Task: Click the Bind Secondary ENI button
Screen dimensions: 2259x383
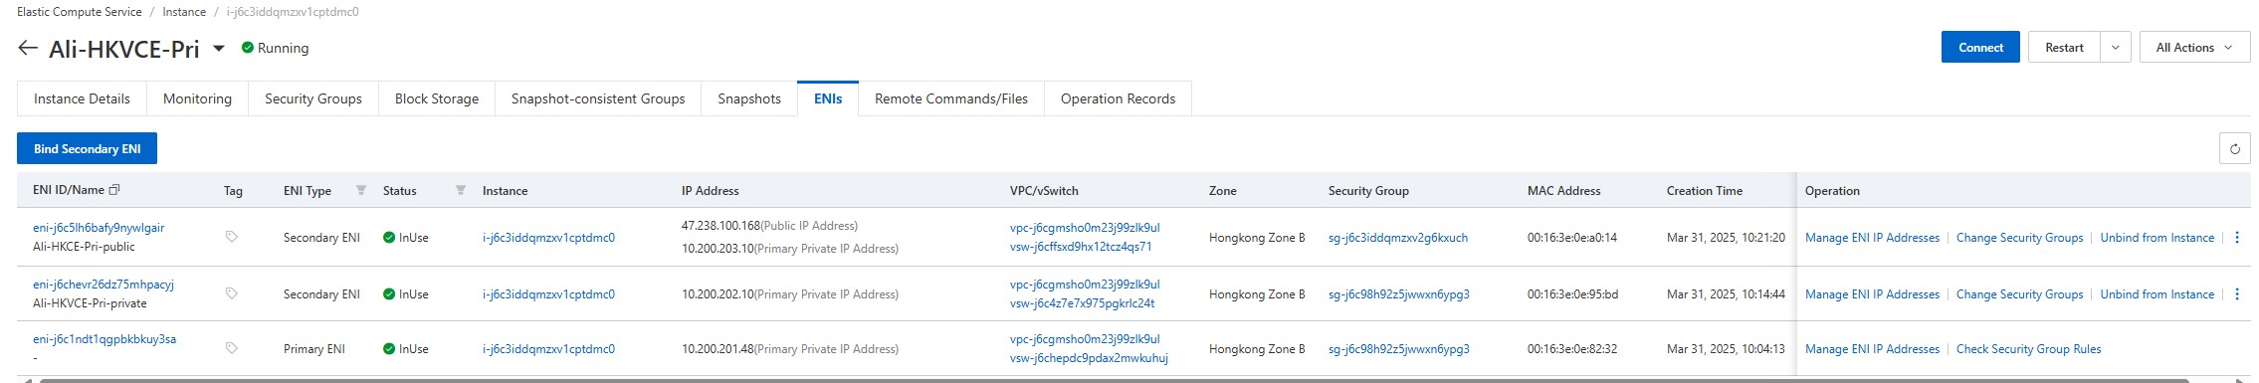Action: 88,148
